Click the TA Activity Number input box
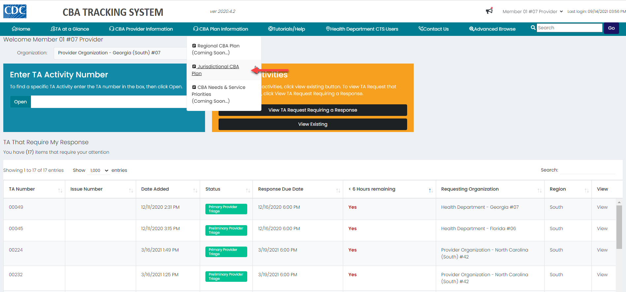Screen dimensions: 626x292 [x=109, y=102]
